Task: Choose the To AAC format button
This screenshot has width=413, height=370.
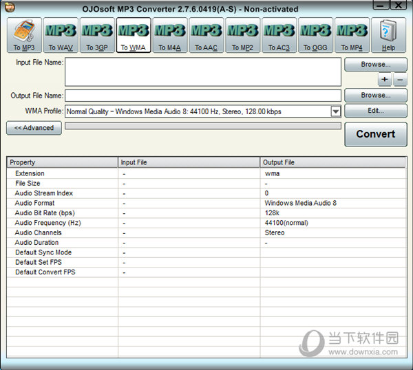Action: pyautogui.click(x=206, y=35)
